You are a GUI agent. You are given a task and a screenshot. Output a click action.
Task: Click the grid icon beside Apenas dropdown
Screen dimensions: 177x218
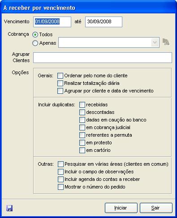166,42
